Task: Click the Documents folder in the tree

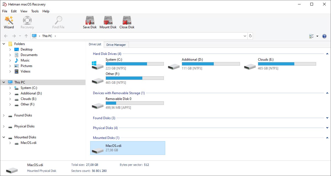Action: [x=29, y=55]
